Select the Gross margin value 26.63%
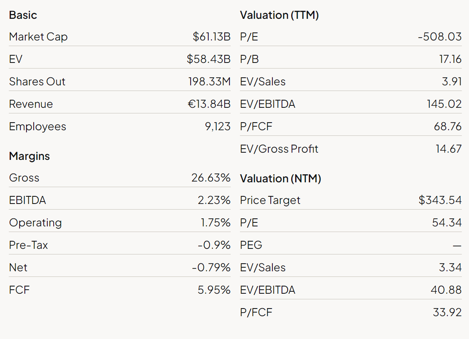This screenshot has height=339, width=469. tap(211, 178)
